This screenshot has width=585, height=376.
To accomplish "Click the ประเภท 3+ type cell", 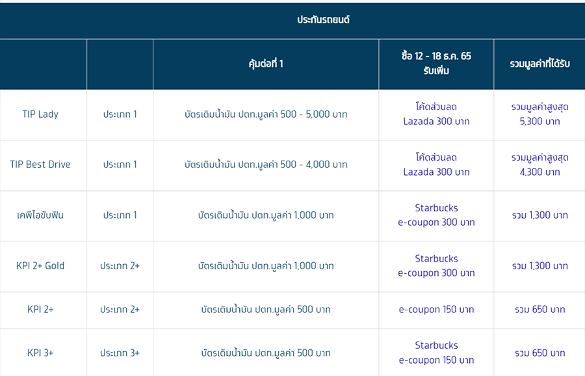I will coord(120,353).
